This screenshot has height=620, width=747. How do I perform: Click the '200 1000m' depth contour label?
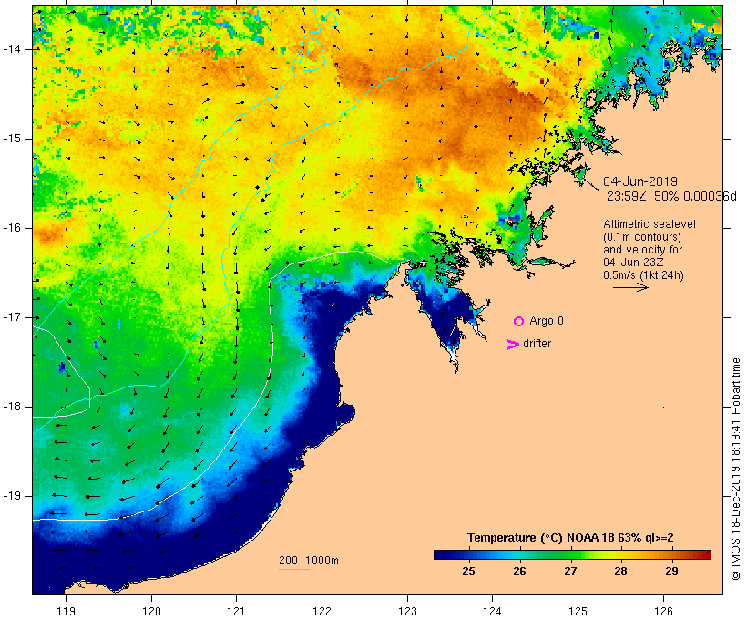pyautogui.click(x=309, y=561)
